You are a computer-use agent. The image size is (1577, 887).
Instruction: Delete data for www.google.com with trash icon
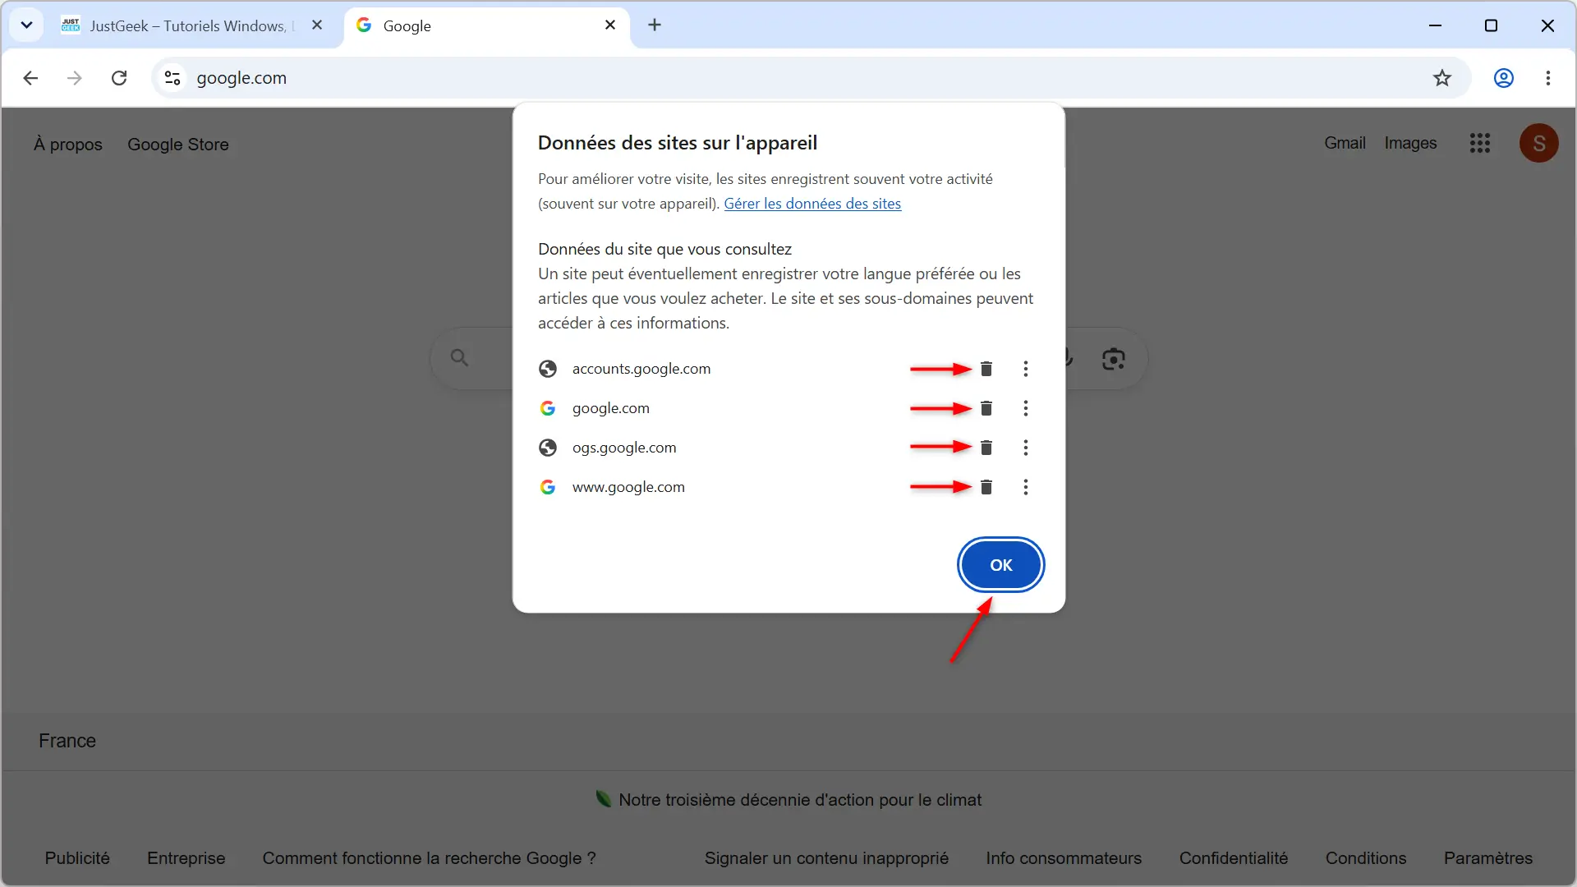pos(986,487)
